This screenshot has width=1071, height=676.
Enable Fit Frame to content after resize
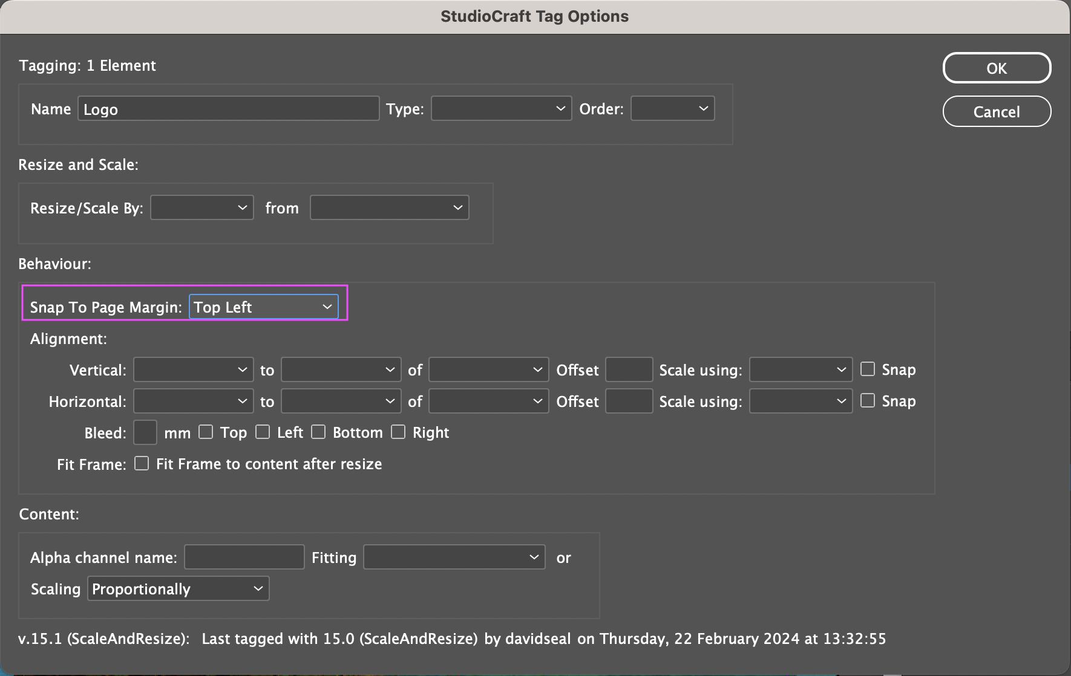point(142,463)
